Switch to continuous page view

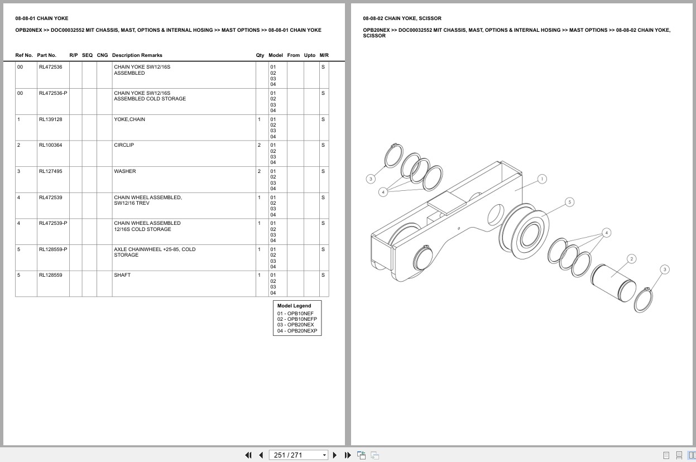click(679, 455)
